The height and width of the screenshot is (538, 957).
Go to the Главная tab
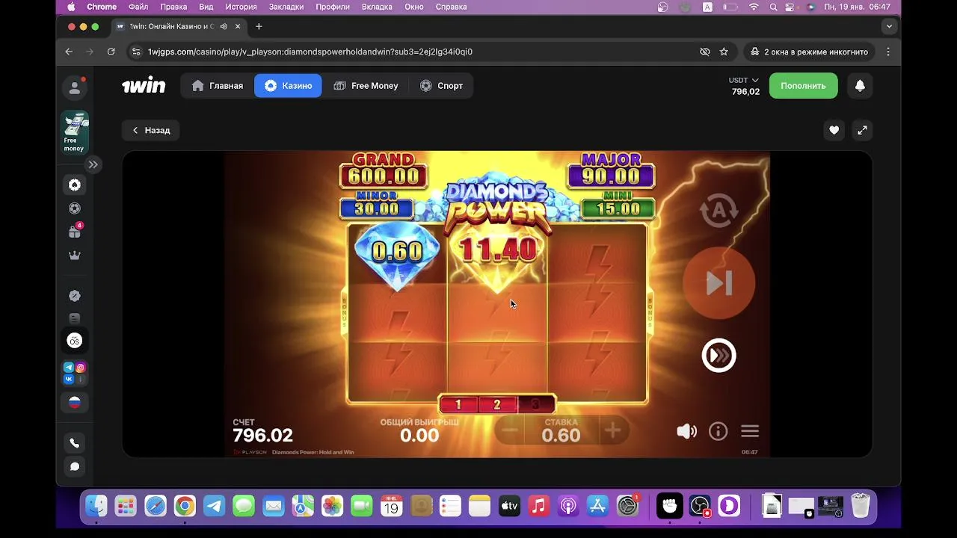tap(218, 86)
